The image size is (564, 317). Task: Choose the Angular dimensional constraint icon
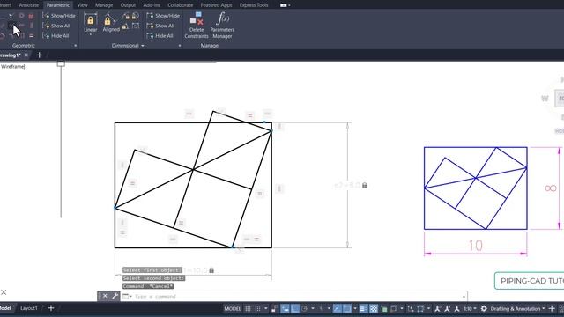click(x=125, y=26)
